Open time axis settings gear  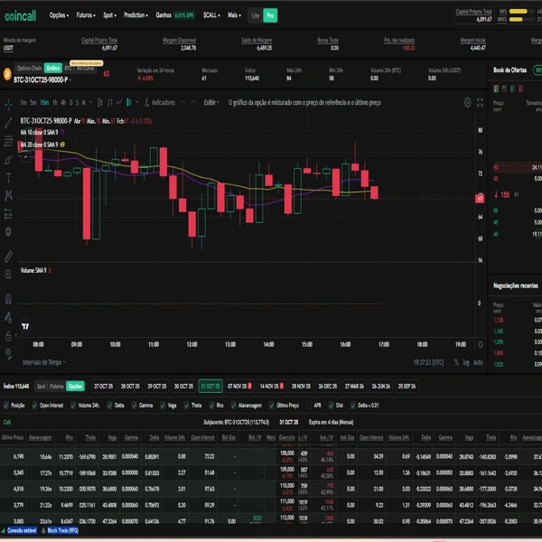click(481, 344)
